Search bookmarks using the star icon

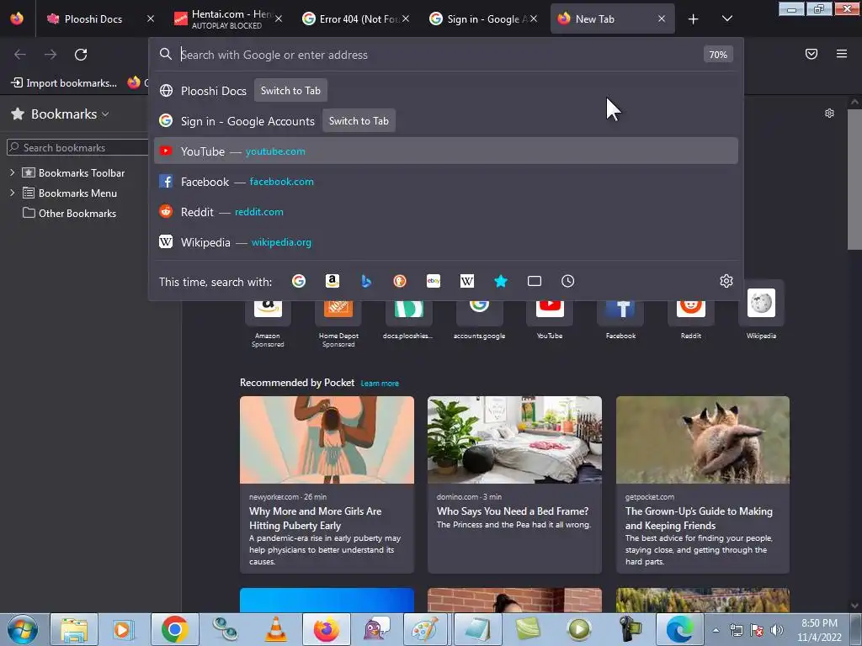(501, 281)
